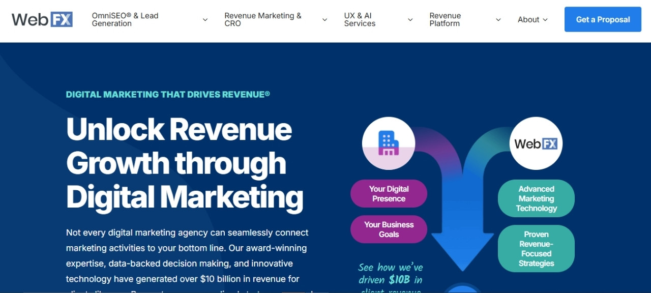This screenshot has height=293, width=651.
Task: Expand the Revenue Marketing & CRO chevron
Action: (324, 20)
